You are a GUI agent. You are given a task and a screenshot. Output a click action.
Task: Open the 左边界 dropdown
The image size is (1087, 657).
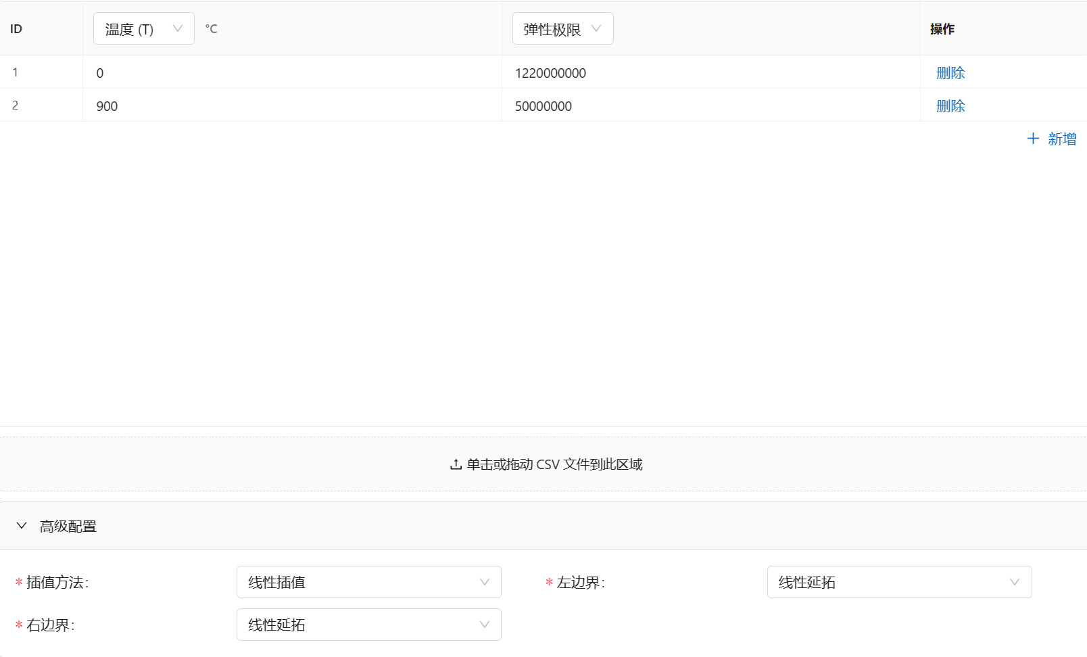tap(899, 582)
